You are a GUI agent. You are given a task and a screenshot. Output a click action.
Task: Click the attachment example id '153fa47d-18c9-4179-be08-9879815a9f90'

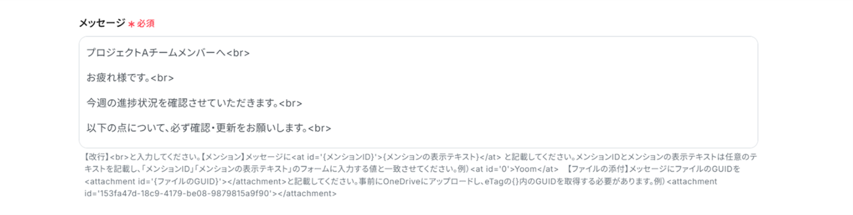pyautogui.click(x=179, y=194)
